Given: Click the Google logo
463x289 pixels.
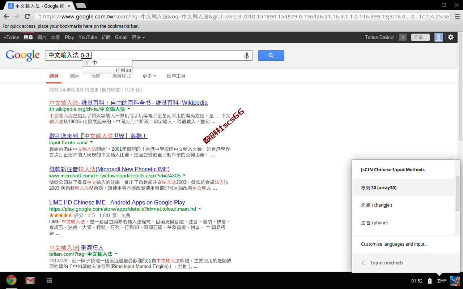Looking at the screenshot, I should point(23,55).
